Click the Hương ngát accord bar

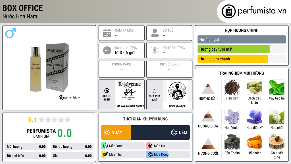tap(242, 39)
